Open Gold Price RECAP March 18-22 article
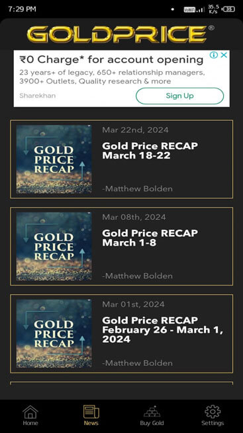This screenshot has width=243, height=433. pos(121,159)
